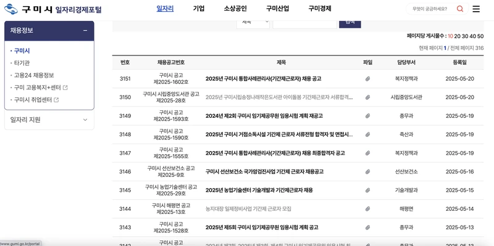Screen dimensions: 494x246
Task: Open the 소상공인 top menu
Action: 235,9
